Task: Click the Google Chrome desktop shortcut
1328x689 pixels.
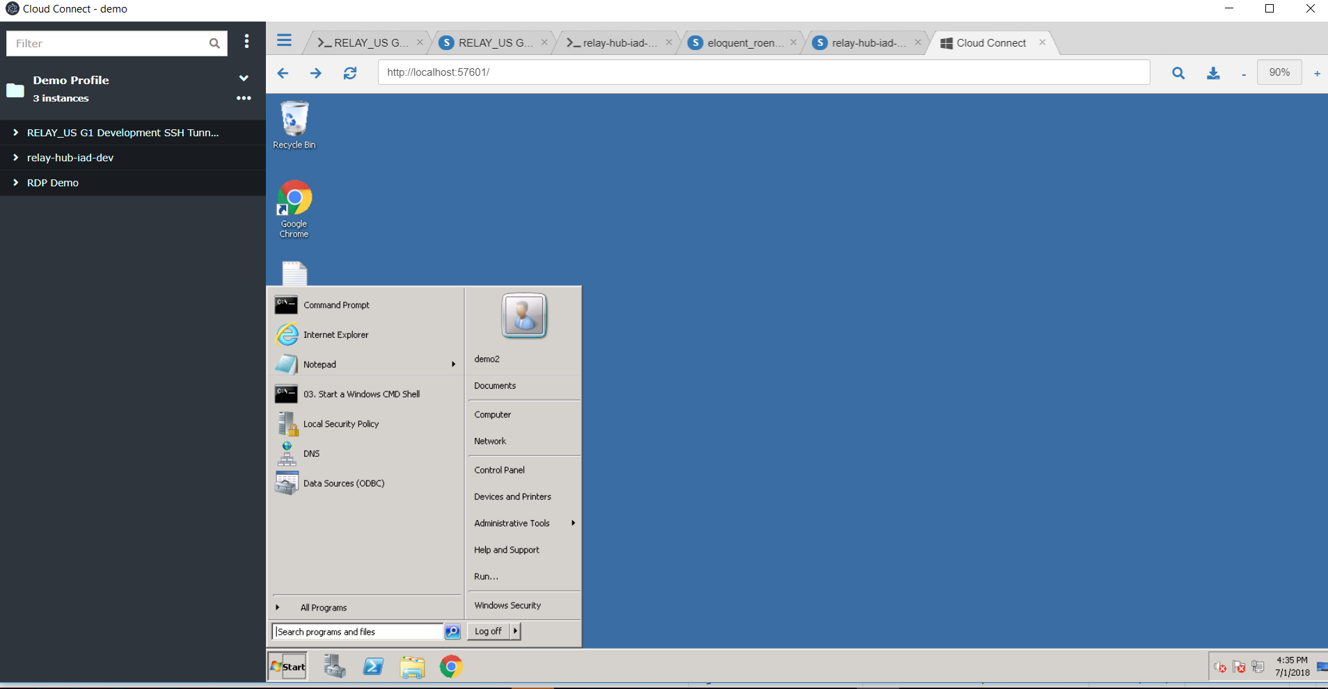Action: click(x=294, y=209)
